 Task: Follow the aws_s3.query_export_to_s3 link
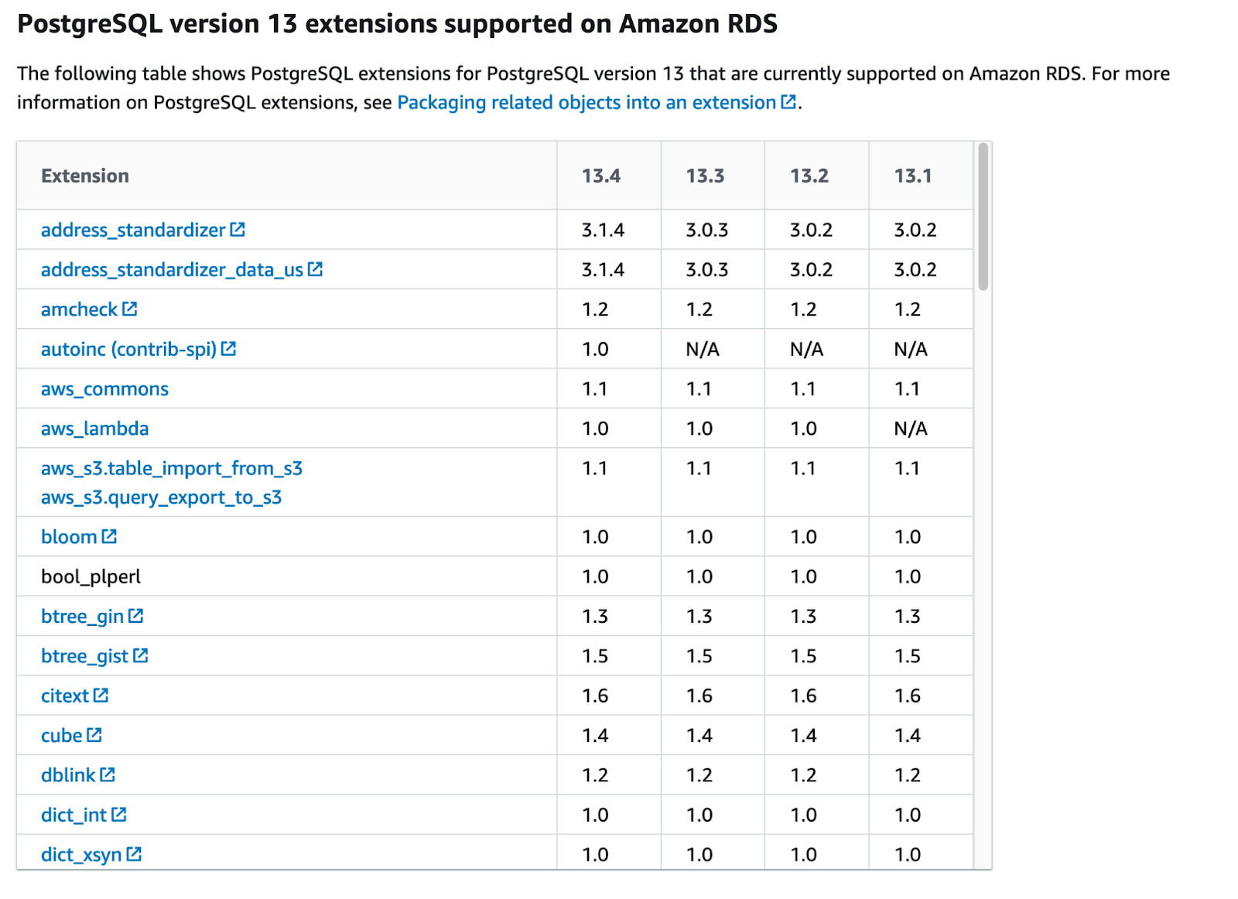[x=161, y=497]
